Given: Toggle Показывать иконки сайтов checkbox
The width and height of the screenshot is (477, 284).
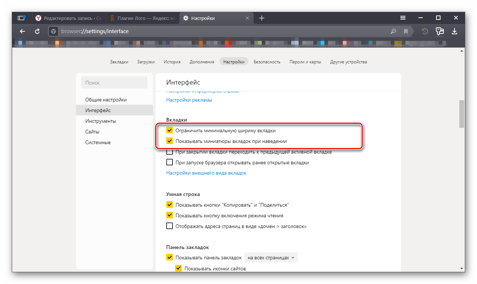Looking at the screenshot, I should 178,268.
